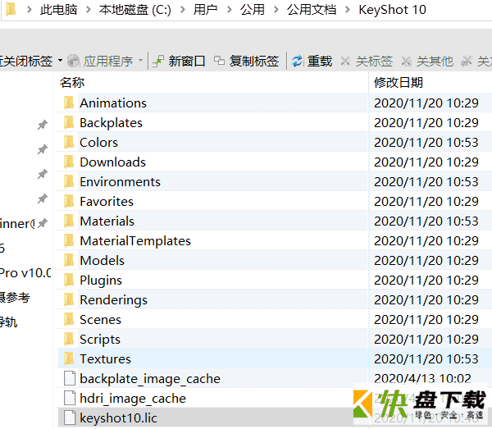Select the Favorites folder icon

pyautogui.click(x=69, y=201)
